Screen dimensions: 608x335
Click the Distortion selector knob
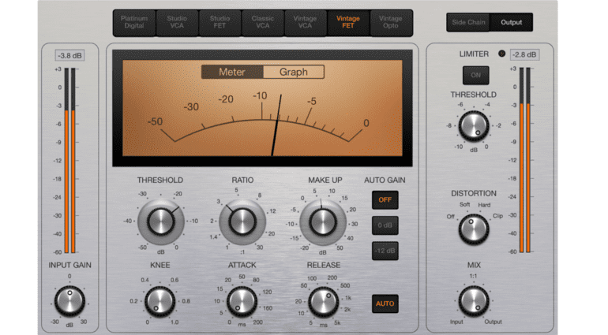pos(474,229)
